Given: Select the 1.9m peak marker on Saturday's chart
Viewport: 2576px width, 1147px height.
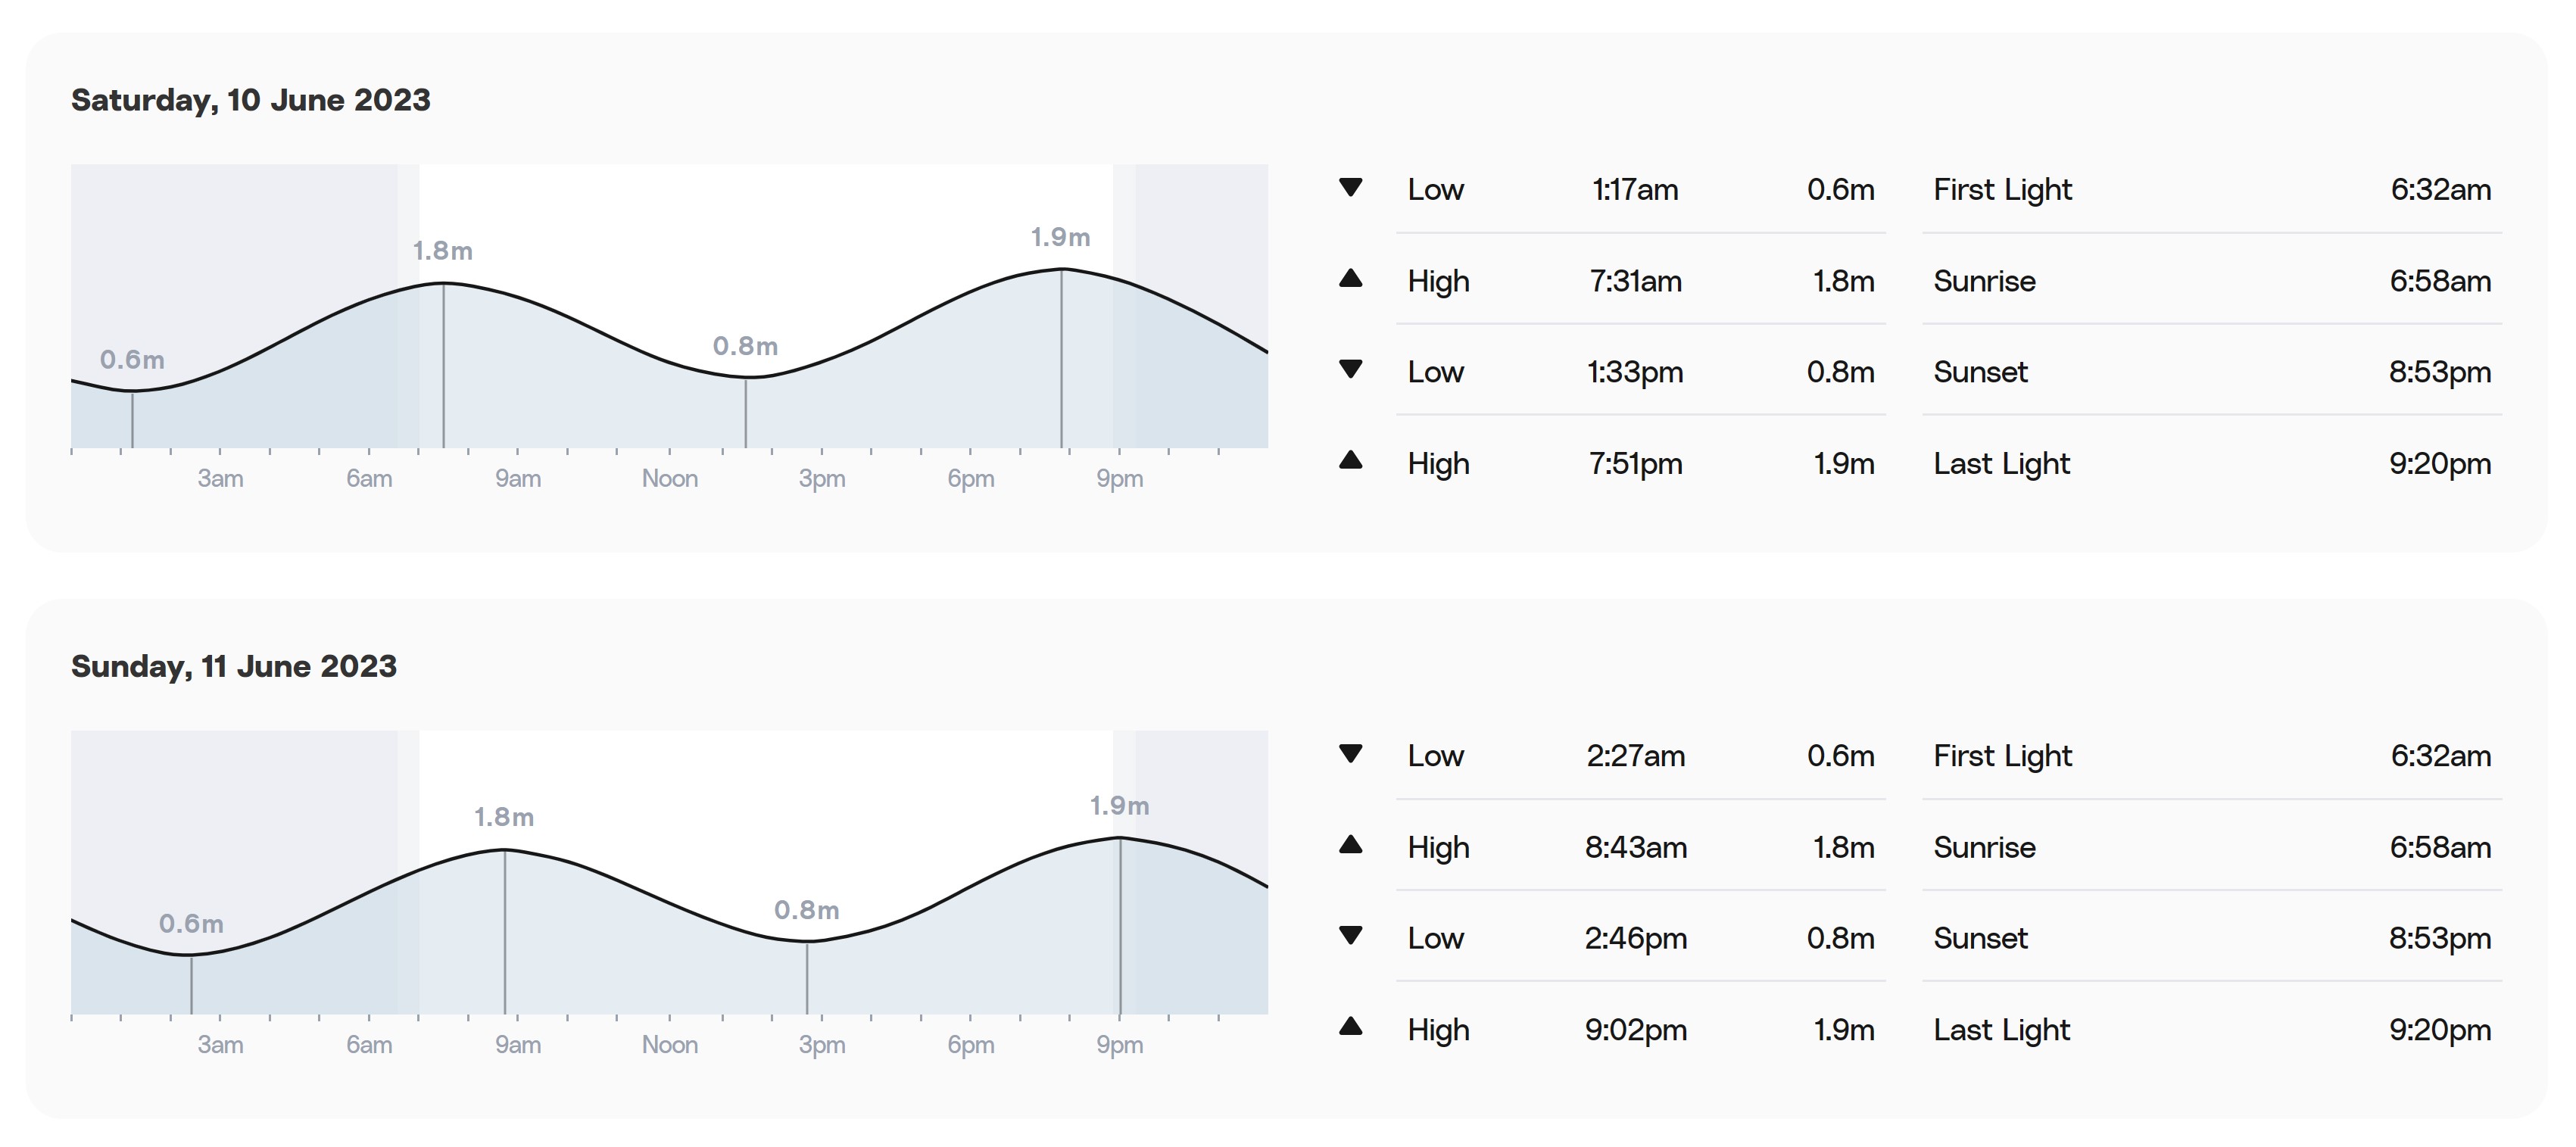Looking at the screenshot, I should [1061, 237].
